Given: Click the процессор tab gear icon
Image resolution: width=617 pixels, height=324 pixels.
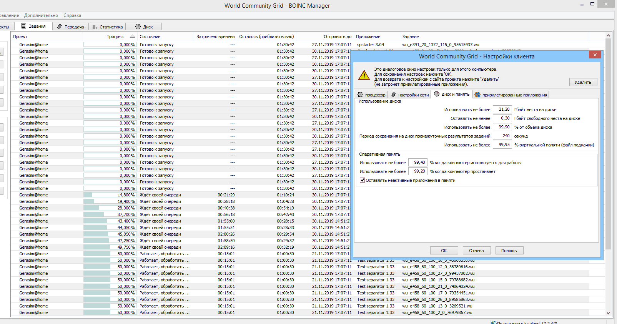Looking at the screenshot, I should 360,95.
